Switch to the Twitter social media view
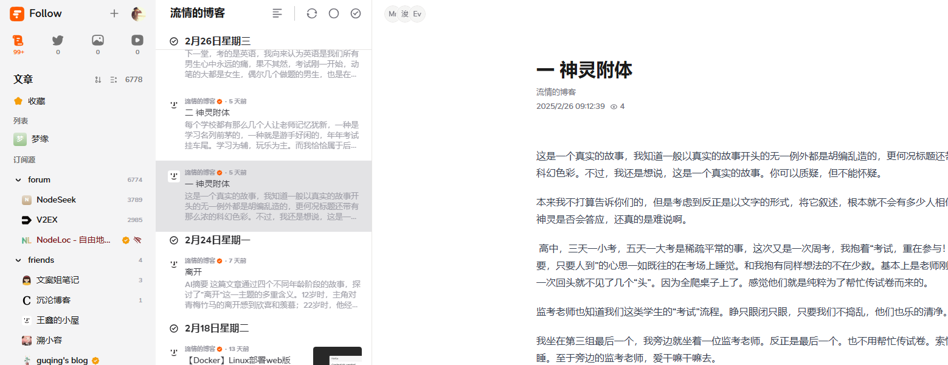 point(58,41)
